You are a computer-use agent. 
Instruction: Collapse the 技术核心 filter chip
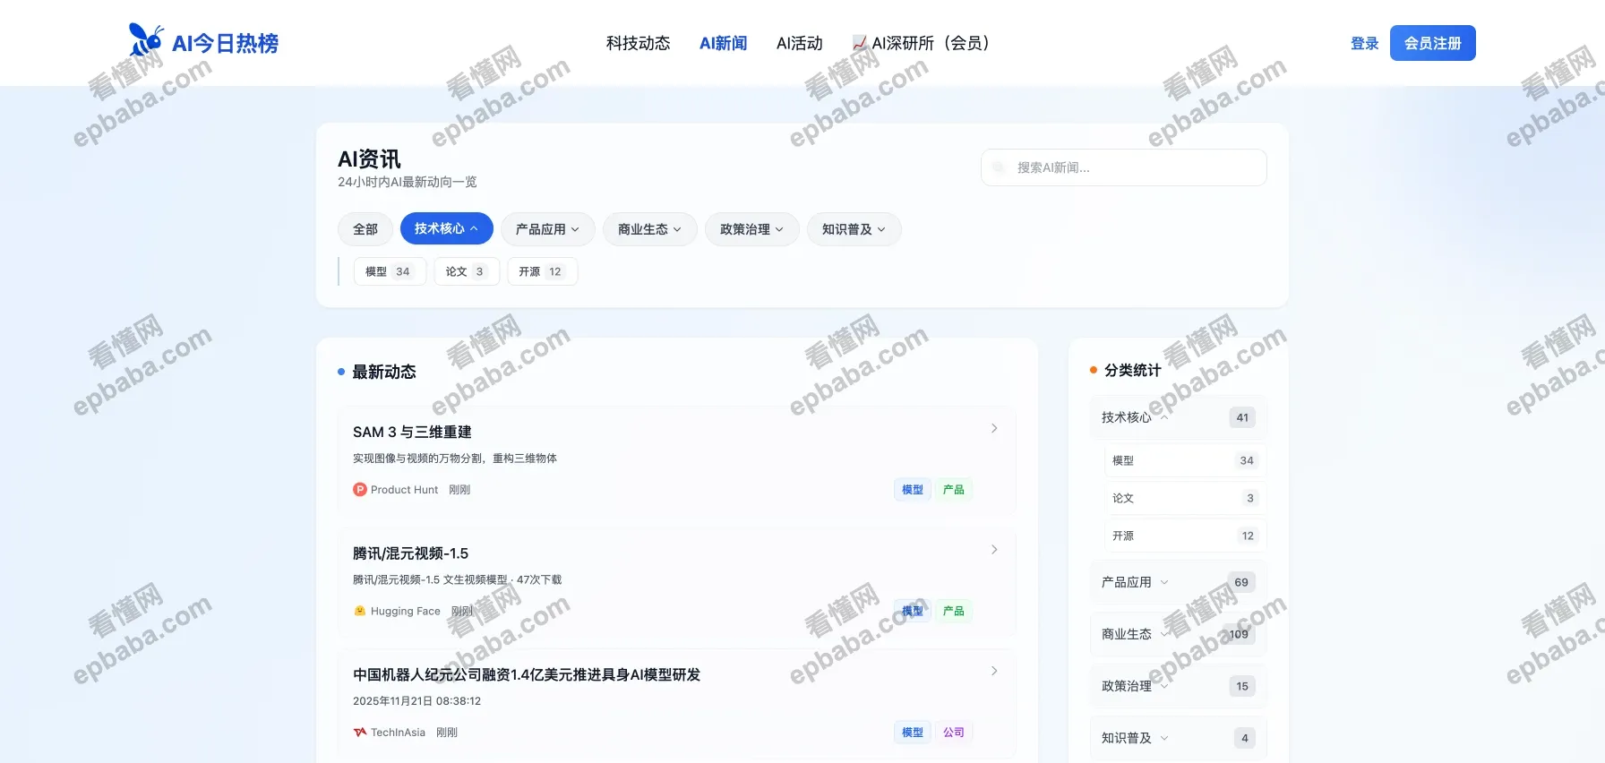coord(446,228)
